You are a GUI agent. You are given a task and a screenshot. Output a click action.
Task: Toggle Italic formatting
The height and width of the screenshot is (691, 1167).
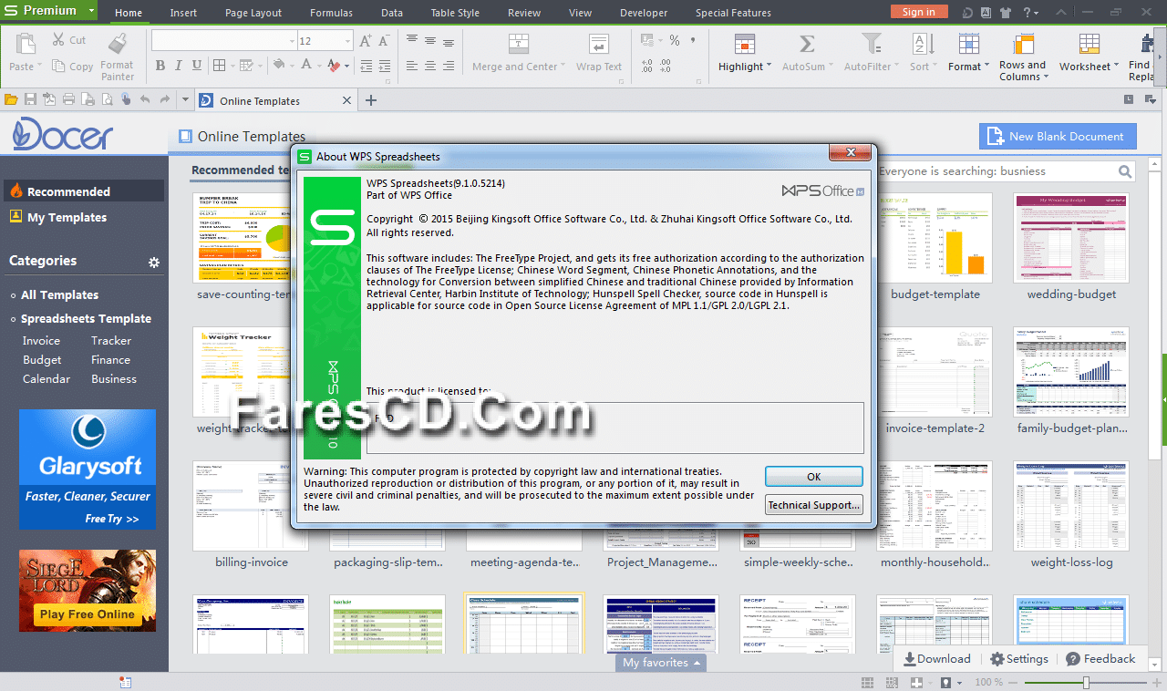pos(179,66)
